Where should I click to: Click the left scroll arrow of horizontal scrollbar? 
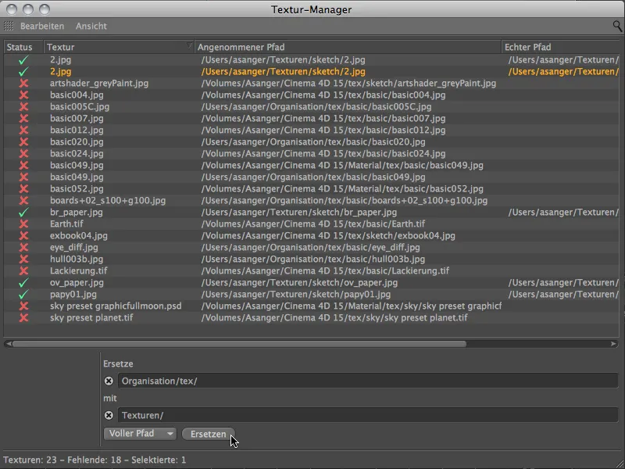9,344
